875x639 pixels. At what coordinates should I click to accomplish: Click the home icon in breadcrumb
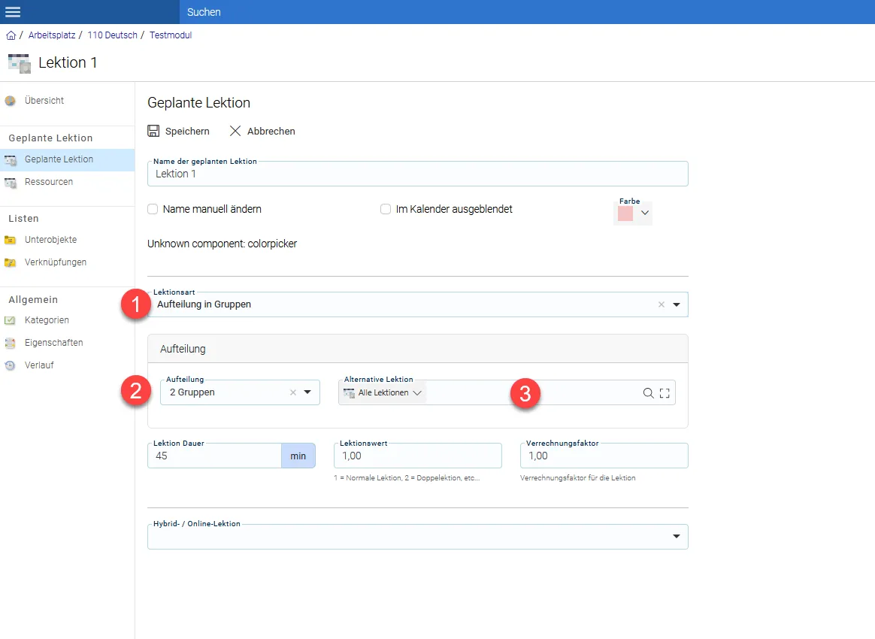(x=11, y=35)
